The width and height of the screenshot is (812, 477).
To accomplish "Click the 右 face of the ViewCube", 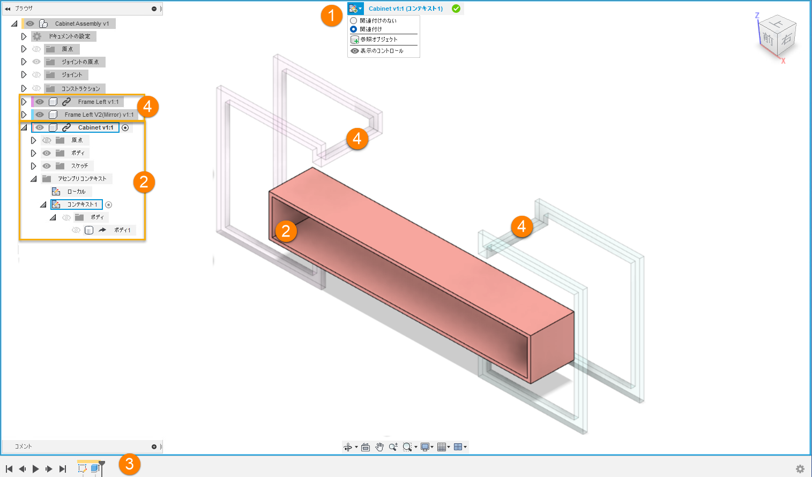I will (x=786, y=39).
